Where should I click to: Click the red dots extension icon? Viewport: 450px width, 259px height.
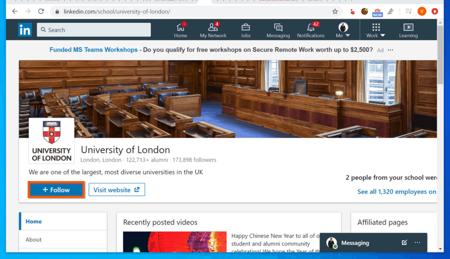pyautogui.click(x=353, y=12)
